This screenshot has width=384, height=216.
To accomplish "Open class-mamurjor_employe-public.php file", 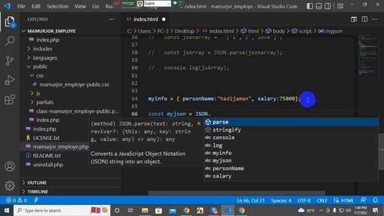I will tap(77, 111).
